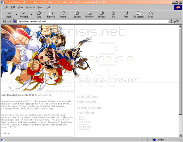Open the address bar dropdown list

pos(170,21)
